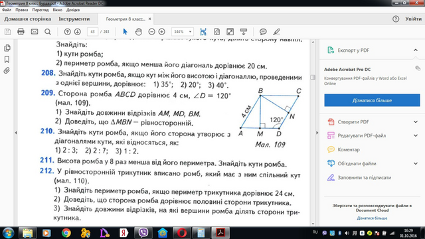Click the zoom out minus icon
The height and width of the screenshot is (239, 425).
[152, 32]
